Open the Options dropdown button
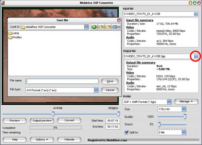 tap(42, 140)
